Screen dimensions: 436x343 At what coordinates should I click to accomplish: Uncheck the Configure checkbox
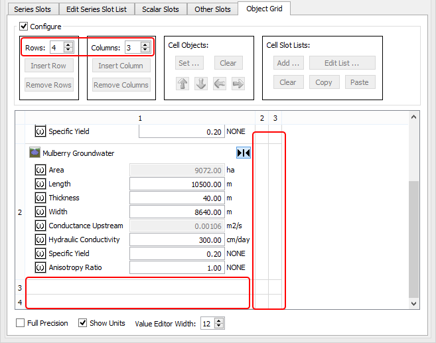coord(24,27)
